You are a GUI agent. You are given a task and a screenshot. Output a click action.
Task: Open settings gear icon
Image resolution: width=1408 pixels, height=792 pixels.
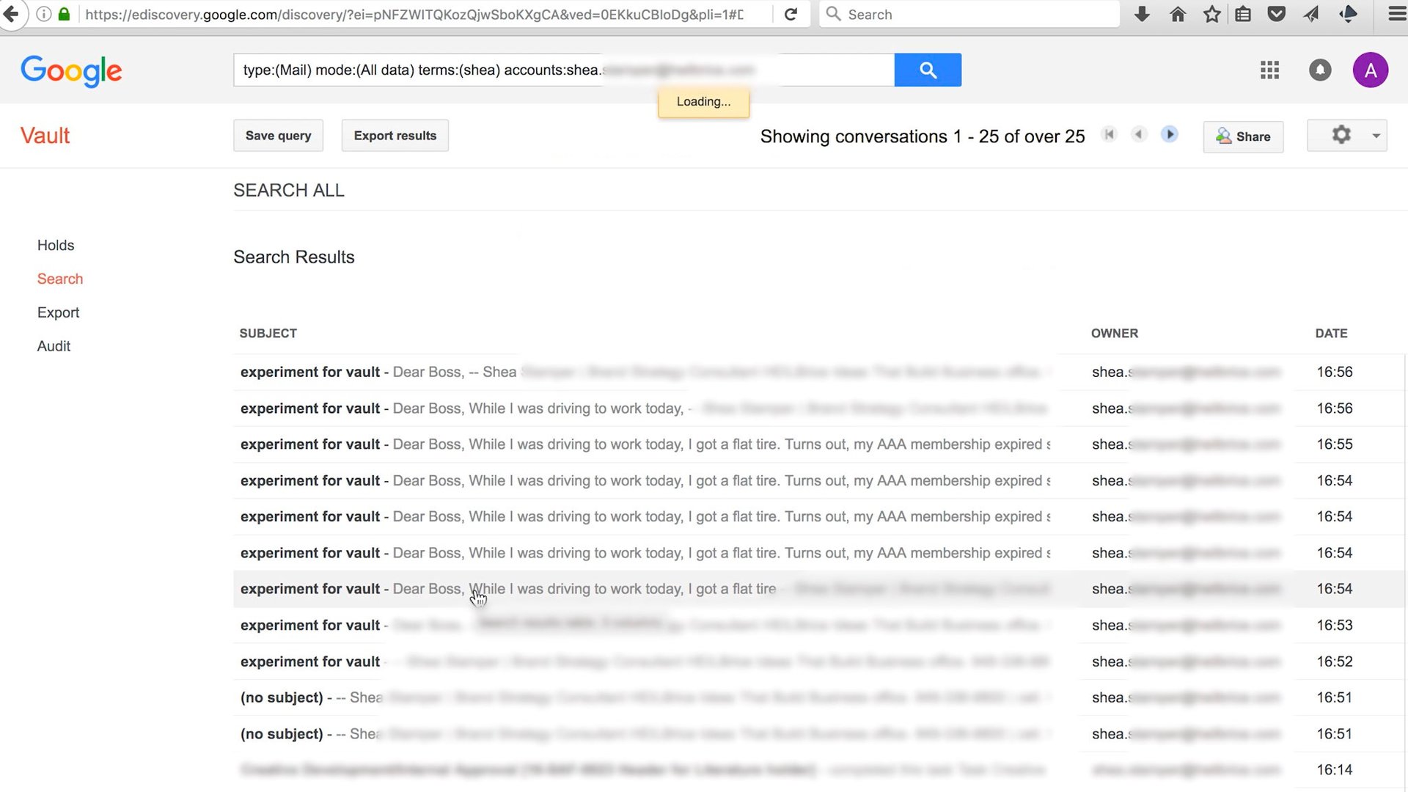1341,135
